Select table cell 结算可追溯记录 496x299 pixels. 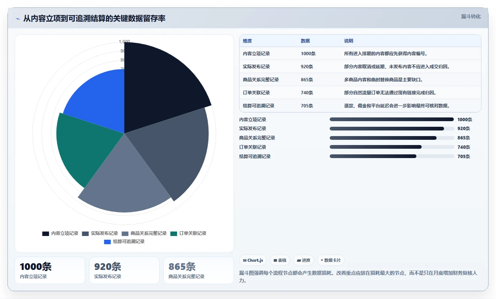pyautogui.click(x=259, y=106)
